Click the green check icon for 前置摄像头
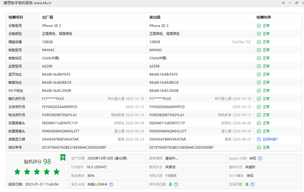Viewport: 304px width, 192px height. pos(259,131)
